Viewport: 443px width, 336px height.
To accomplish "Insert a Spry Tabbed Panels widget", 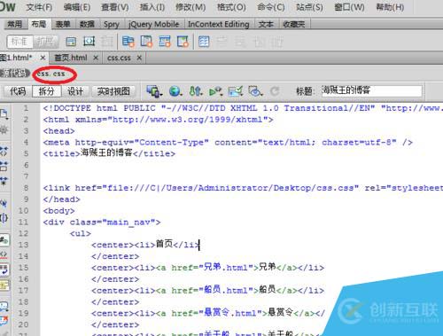I will [146, 42].
